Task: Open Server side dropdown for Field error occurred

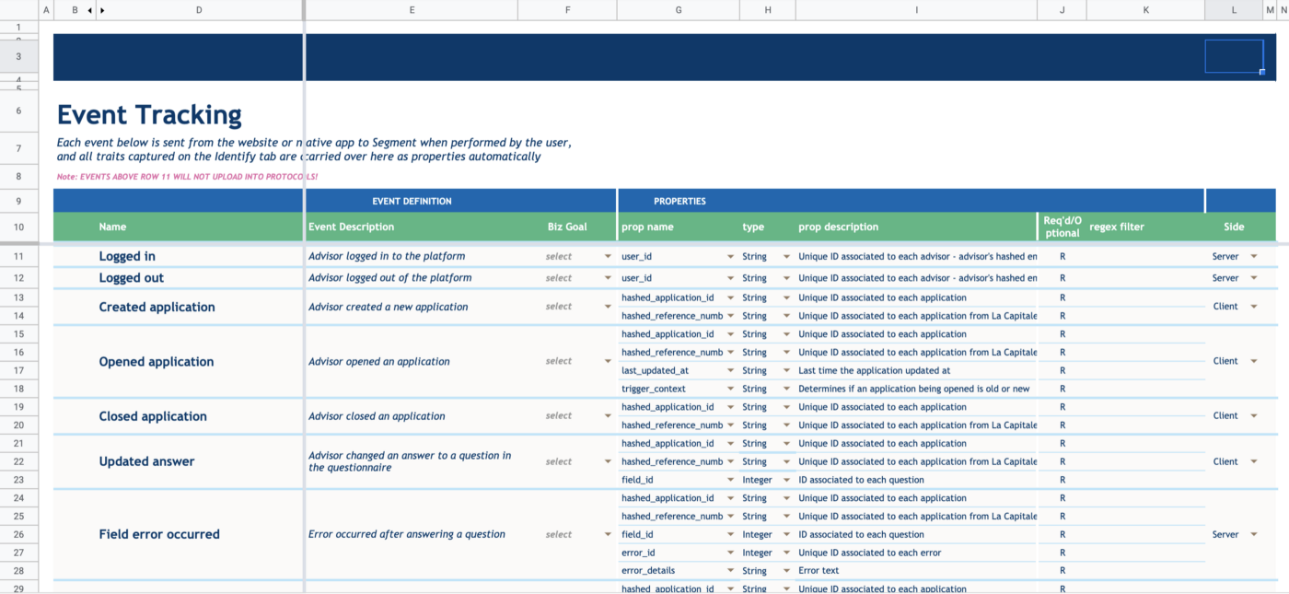Action: click(x=1253, y=535)
